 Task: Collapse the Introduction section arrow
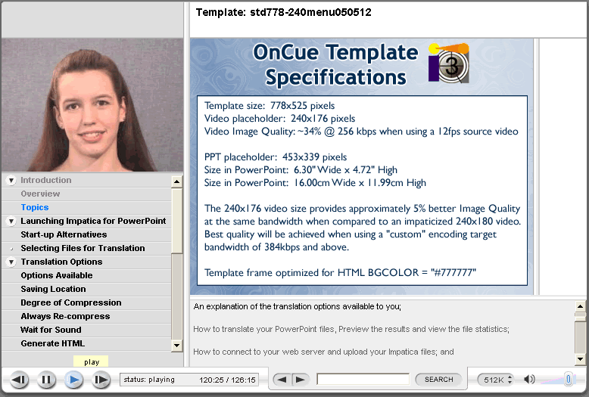pyautogui.click(x=11, y=181)
